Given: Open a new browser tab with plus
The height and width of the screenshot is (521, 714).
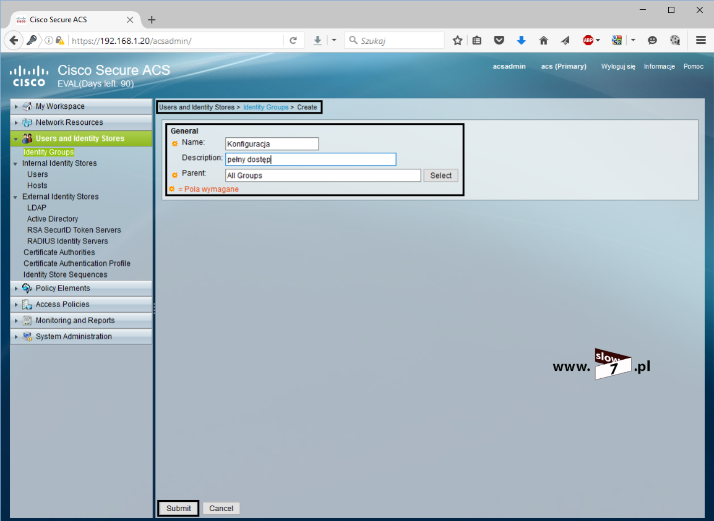Looking at the screenshot, I should pyautogui.click(x=152, y=20).
